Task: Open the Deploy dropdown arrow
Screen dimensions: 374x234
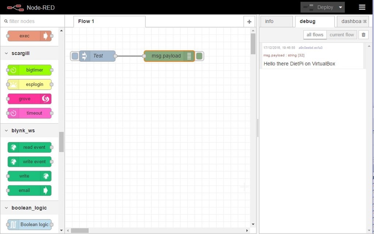Action: pyautogui.click(x=340, y=7)
